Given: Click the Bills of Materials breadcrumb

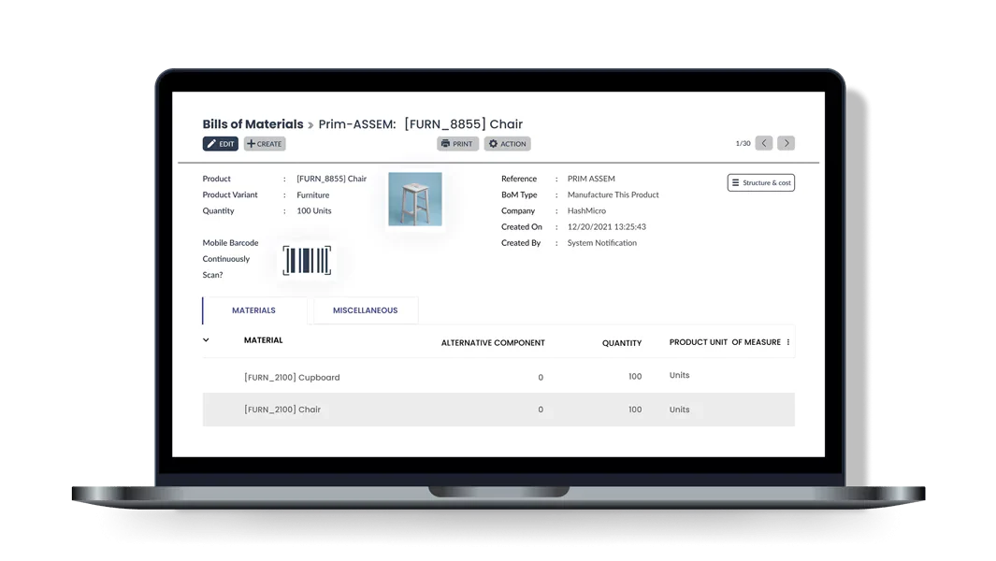Looking at the screenshot, I should 253,124.
